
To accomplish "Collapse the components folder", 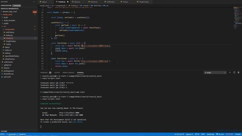I will coord(9,29).
